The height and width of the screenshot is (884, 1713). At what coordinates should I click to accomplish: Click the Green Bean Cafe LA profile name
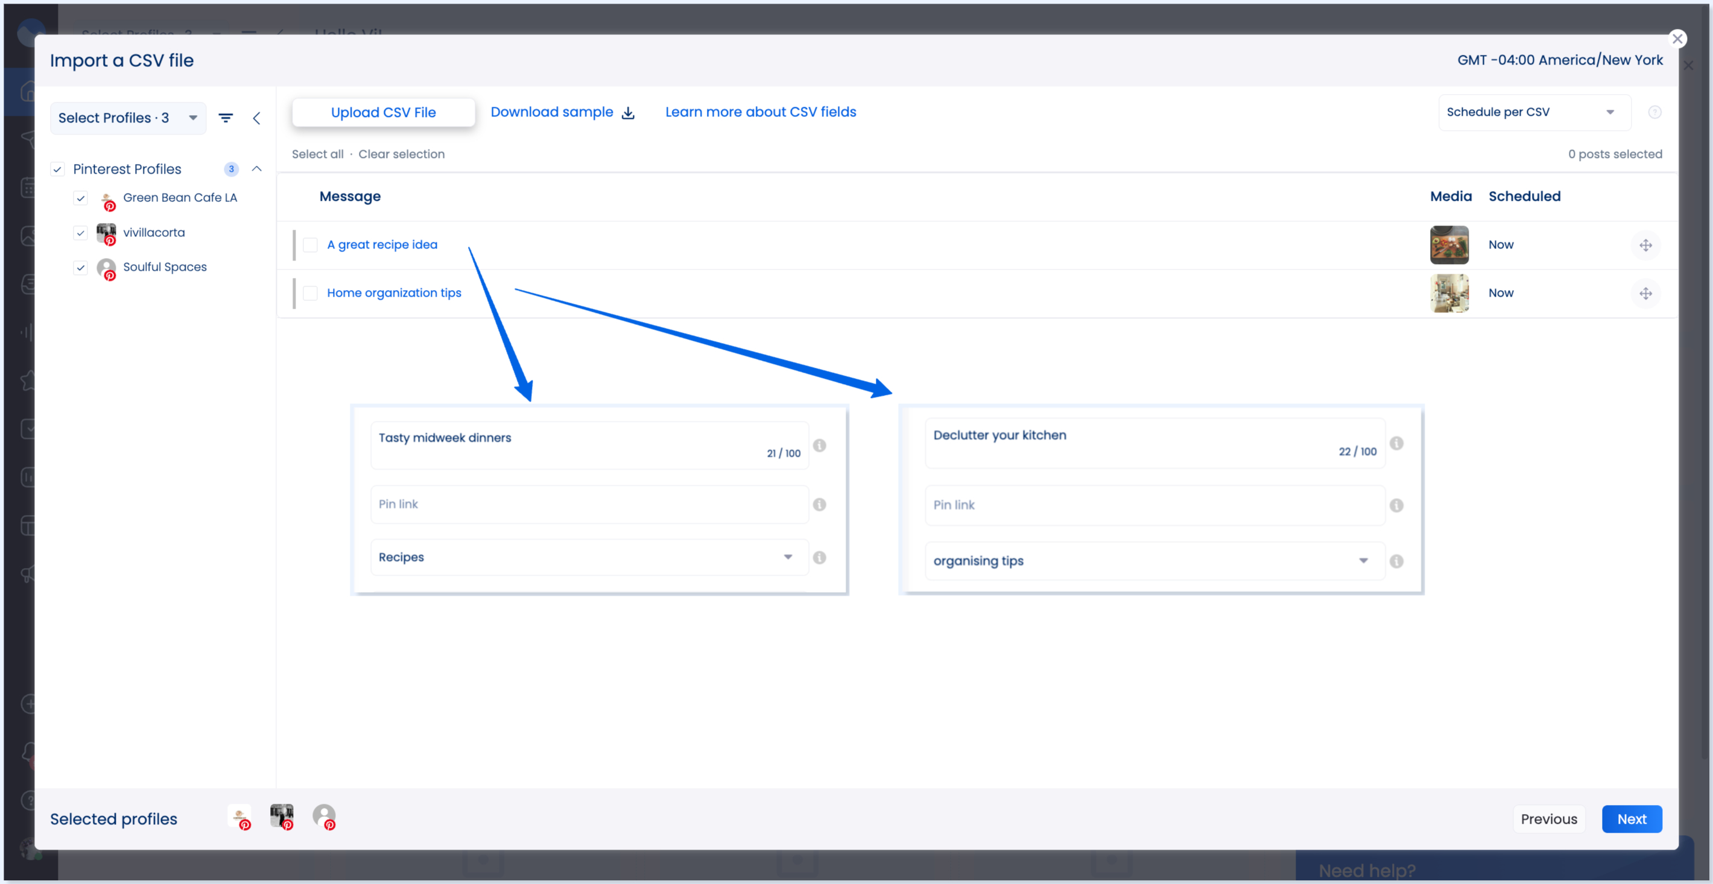tap(180, 197)
